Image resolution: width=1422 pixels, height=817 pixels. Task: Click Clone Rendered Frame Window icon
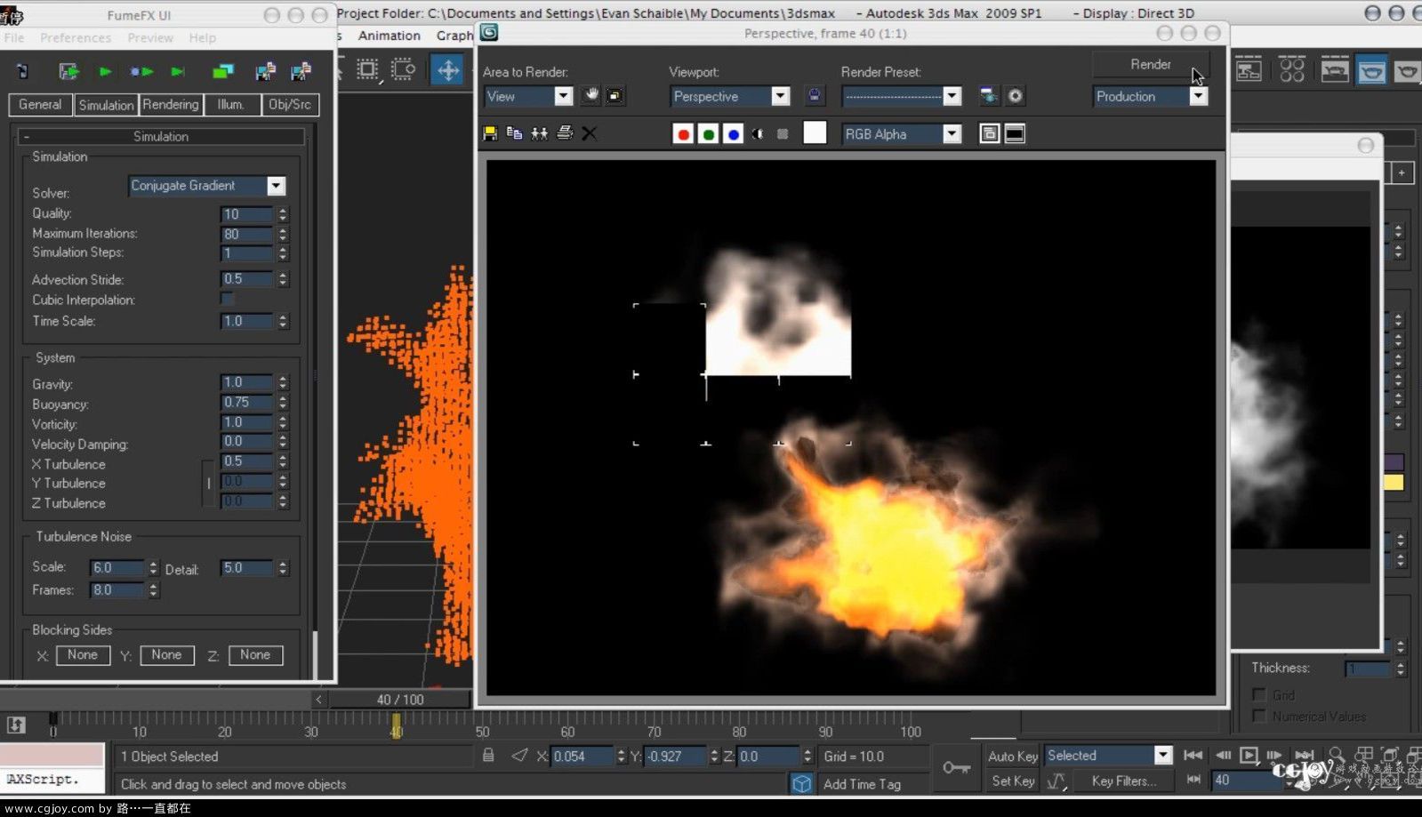(539, 133)
